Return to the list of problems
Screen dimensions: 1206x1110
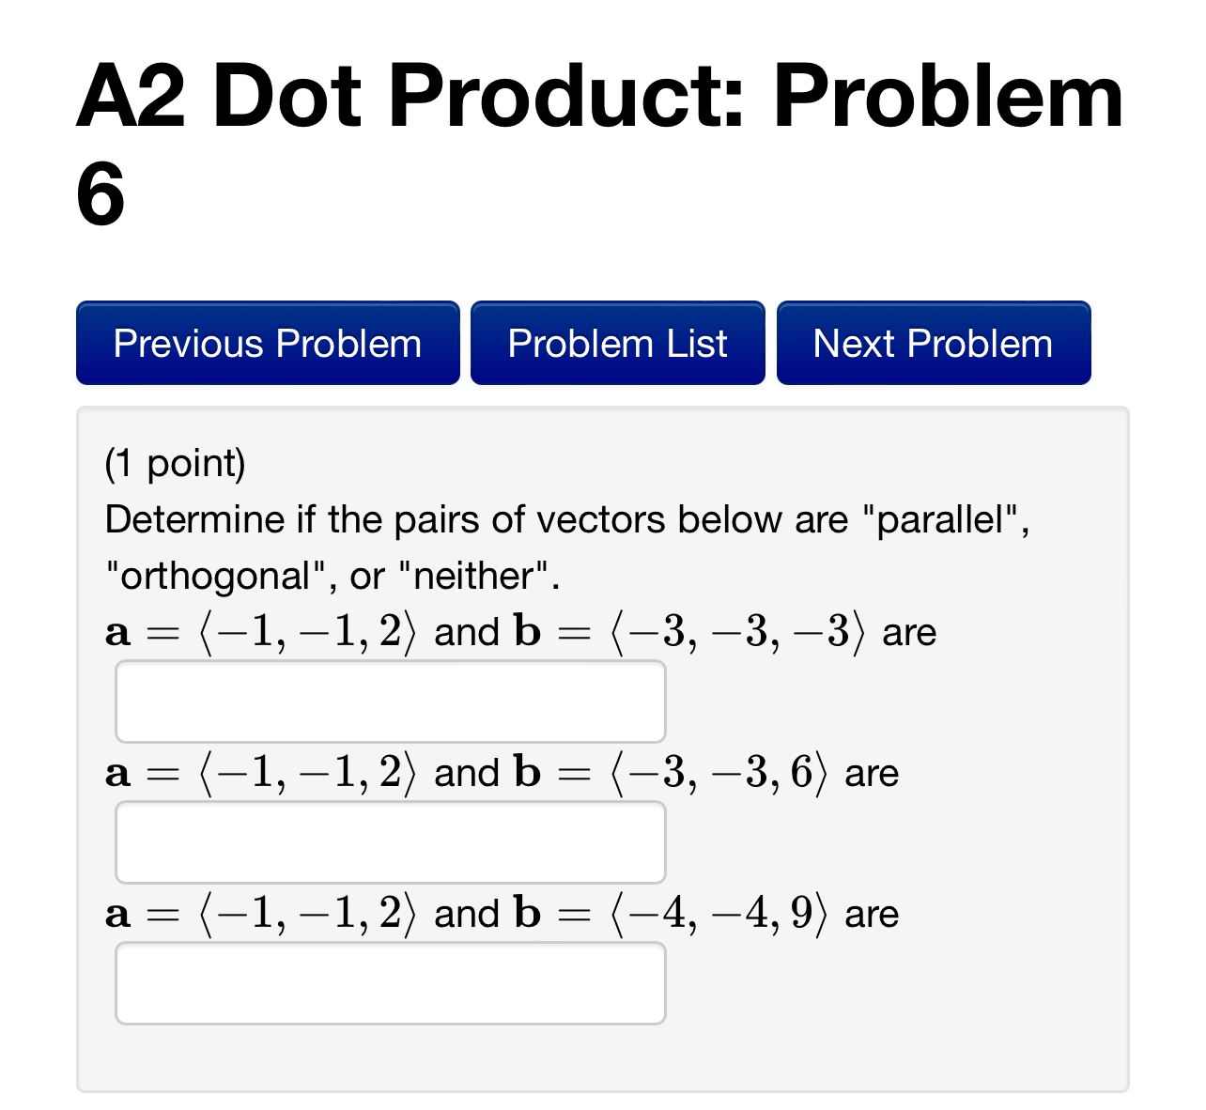(617, 343)
